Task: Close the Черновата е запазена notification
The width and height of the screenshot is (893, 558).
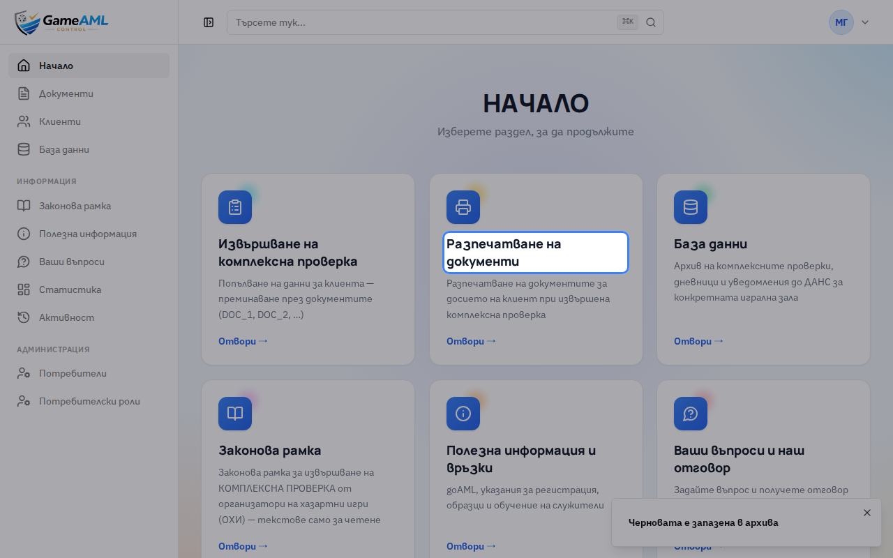Action: coord(867,513)
